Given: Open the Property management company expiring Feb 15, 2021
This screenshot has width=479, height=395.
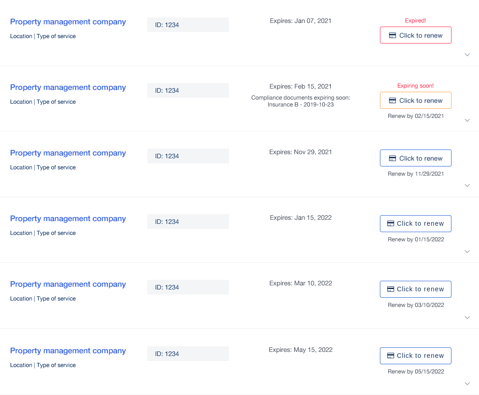Looking at the screenshot, I should 68,87.
